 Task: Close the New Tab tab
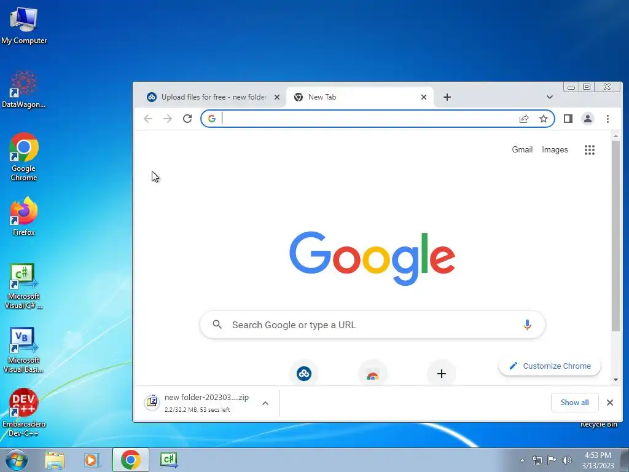pos(424,97)
